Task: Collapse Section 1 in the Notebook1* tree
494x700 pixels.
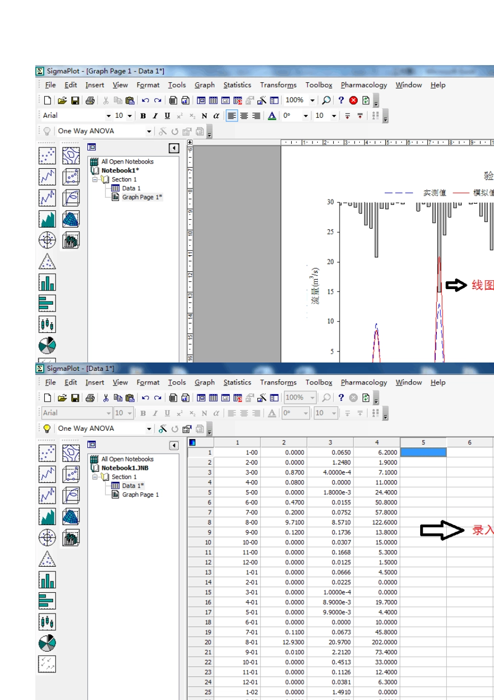Action: tap(95, 179)
